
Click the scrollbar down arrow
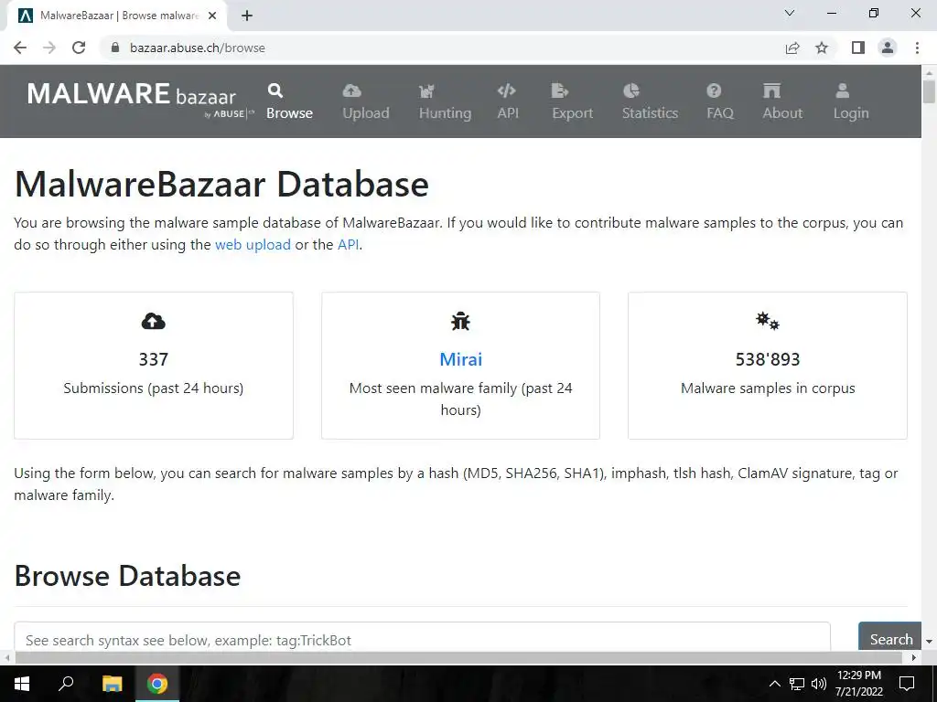929,642
